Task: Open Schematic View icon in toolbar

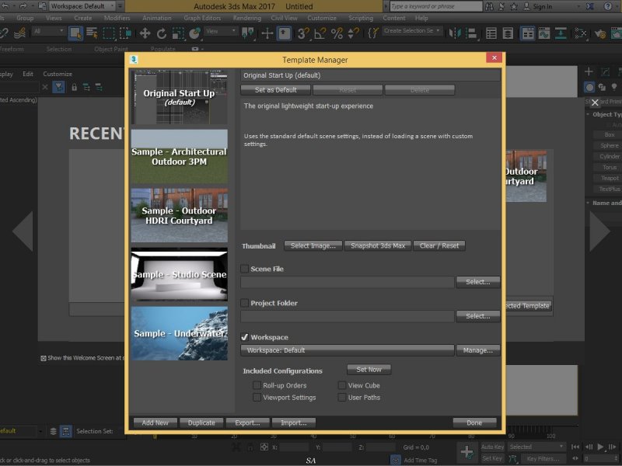Action: (561, 33)
